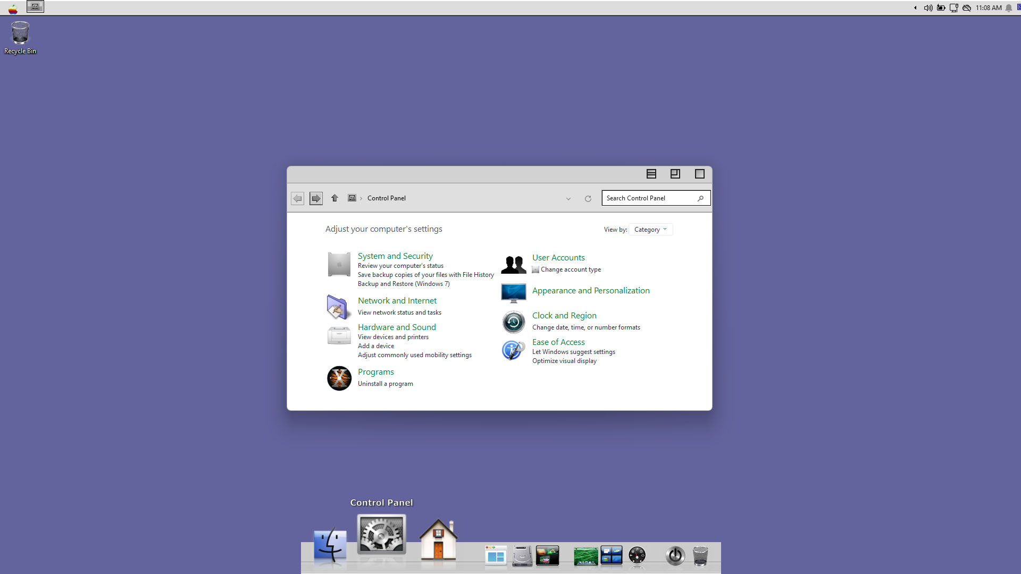Open the Apple logo start menu
The width and height of the screenshot is (1021, 574).
13,8
